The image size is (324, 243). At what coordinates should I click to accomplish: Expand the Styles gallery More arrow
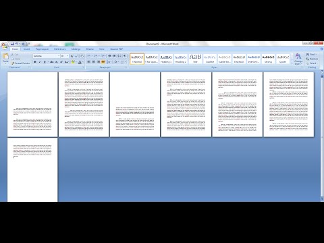click(292, 63)
